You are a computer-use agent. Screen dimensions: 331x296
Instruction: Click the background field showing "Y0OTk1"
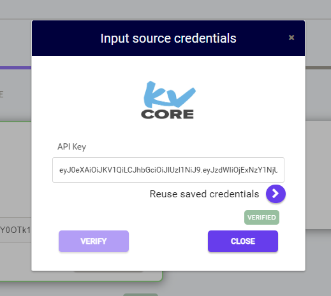click(15, 230)
